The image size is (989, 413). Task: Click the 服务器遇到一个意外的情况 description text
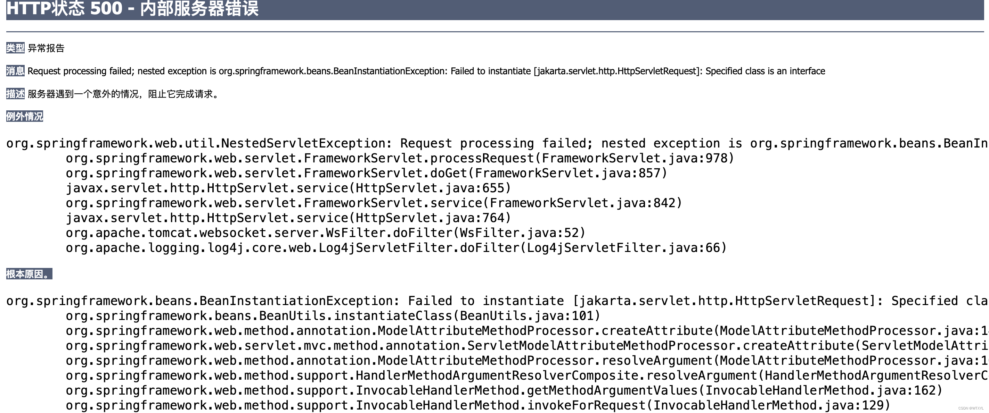(123, 94)
